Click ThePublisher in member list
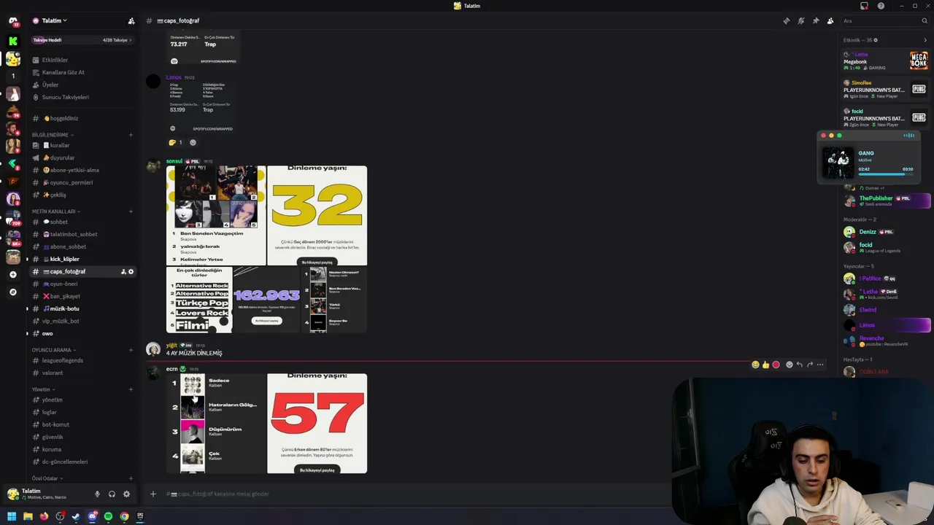Image resolution: width=934 pixels, height=525 pixels. pos(885,201)
